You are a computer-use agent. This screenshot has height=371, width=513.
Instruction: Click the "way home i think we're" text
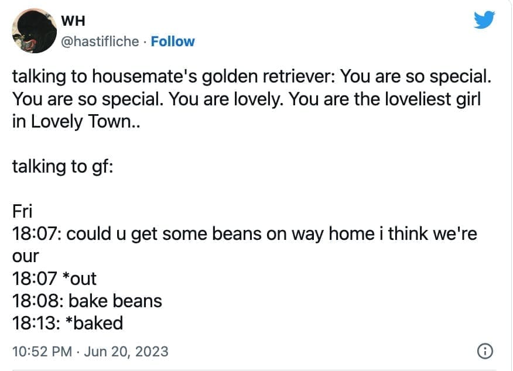pos(413,233)
